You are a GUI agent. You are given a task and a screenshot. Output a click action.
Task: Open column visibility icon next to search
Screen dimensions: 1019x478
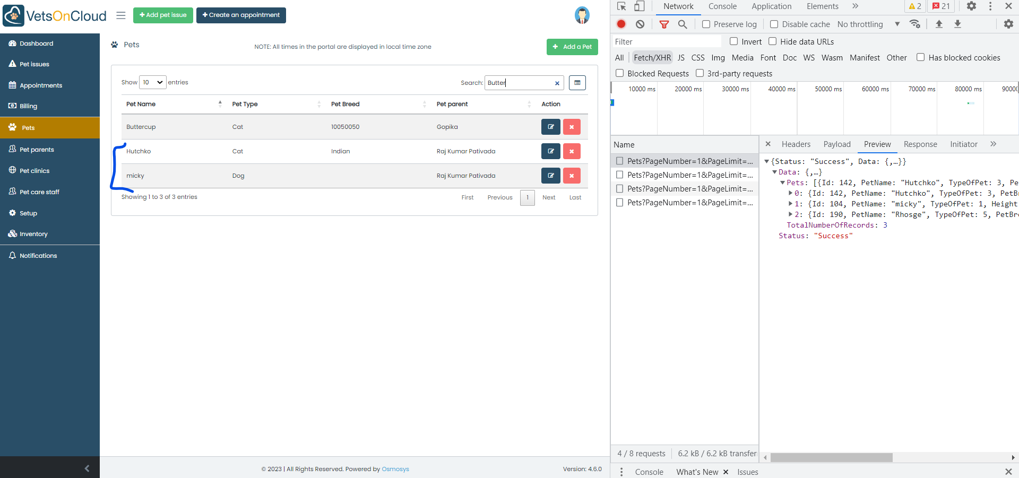[577, 83]
